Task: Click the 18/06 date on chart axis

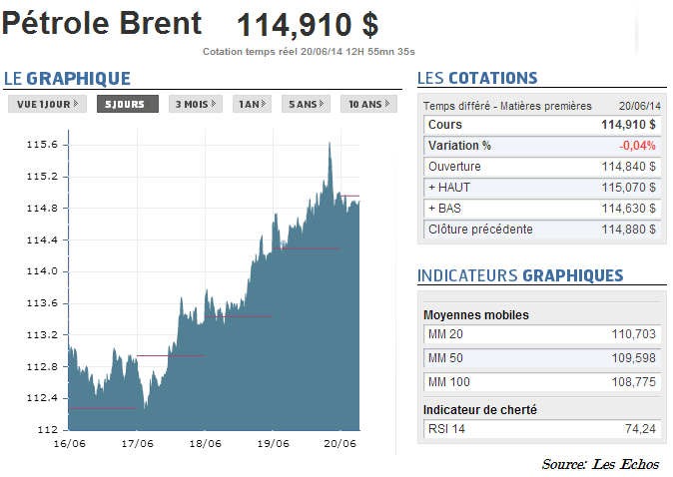Action: pos(205,444)
